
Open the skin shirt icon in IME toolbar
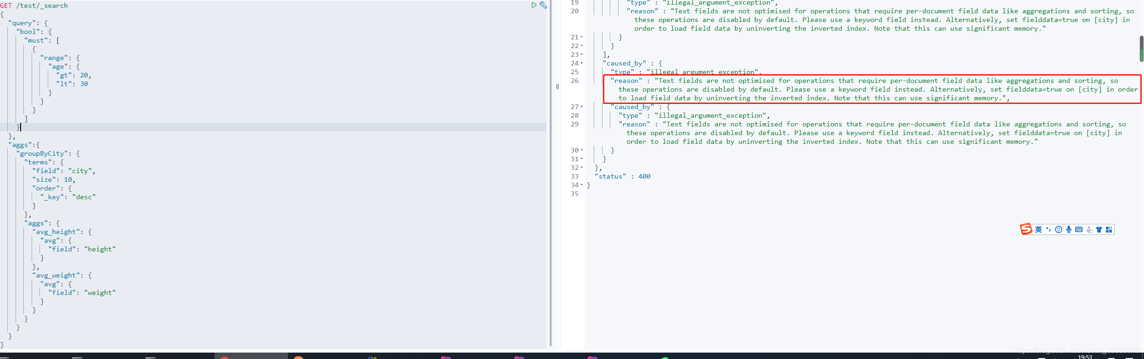pyautogui.click(x=1099, y=229)
